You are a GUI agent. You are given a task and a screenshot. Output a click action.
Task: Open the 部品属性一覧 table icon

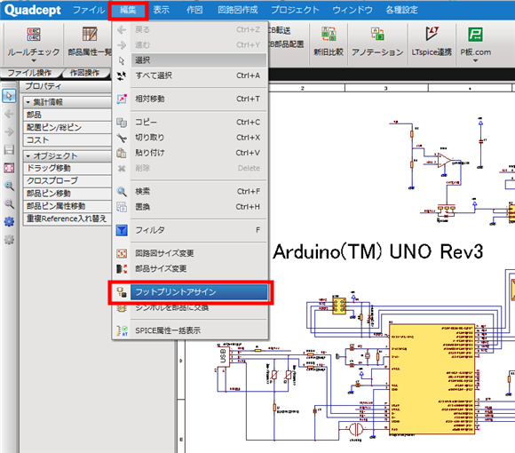[x=90, y=34]
